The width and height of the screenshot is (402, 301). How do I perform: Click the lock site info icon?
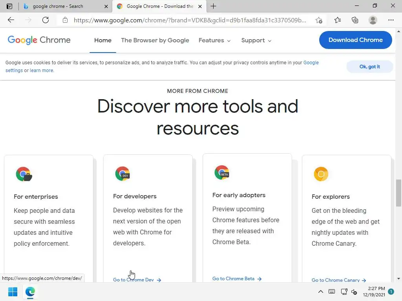65,20
